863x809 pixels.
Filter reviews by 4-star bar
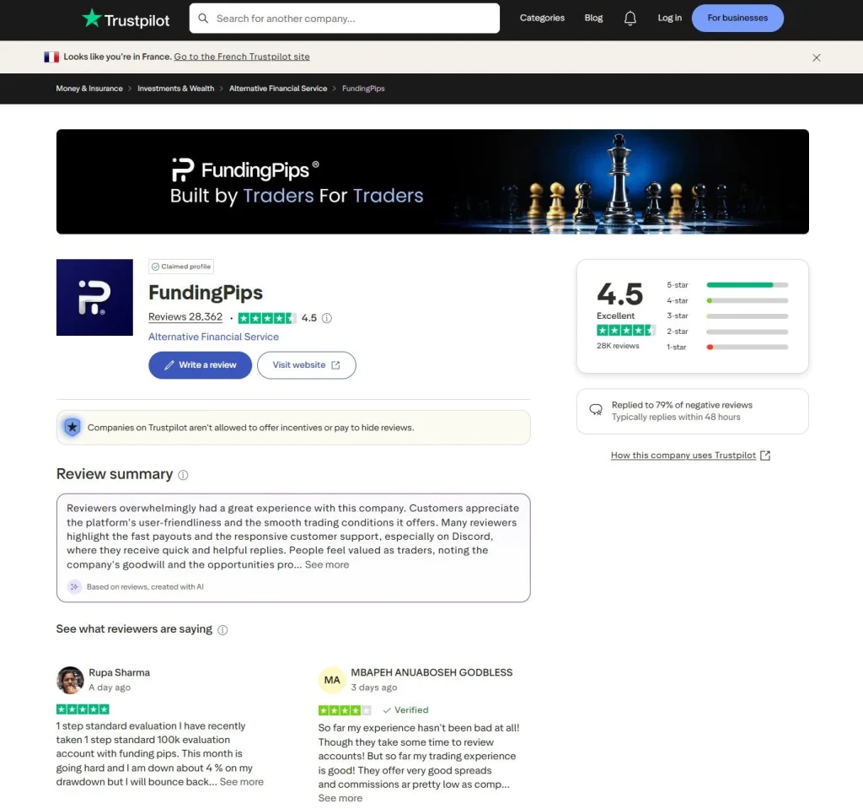pyautogui.click(x=747, y=300)
